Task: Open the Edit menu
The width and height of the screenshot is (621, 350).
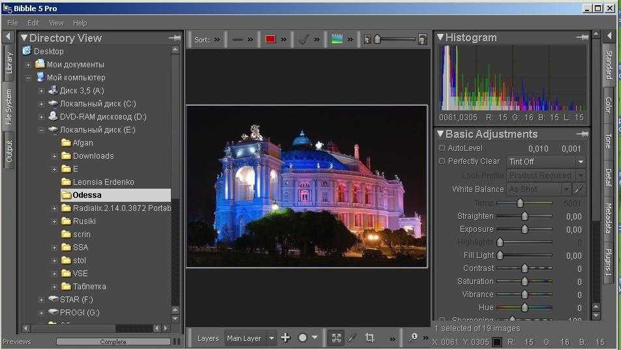Action: 33,23
